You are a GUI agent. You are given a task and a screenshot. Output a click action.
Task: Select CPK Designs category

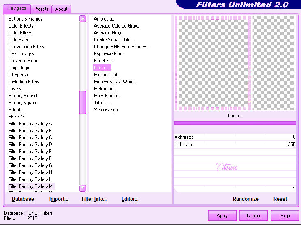coord(21,54)
